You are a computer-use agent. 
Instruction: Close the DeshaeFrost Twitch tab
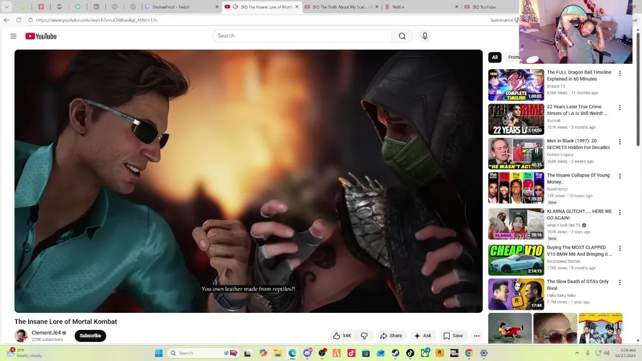click(x=217, y=7)
